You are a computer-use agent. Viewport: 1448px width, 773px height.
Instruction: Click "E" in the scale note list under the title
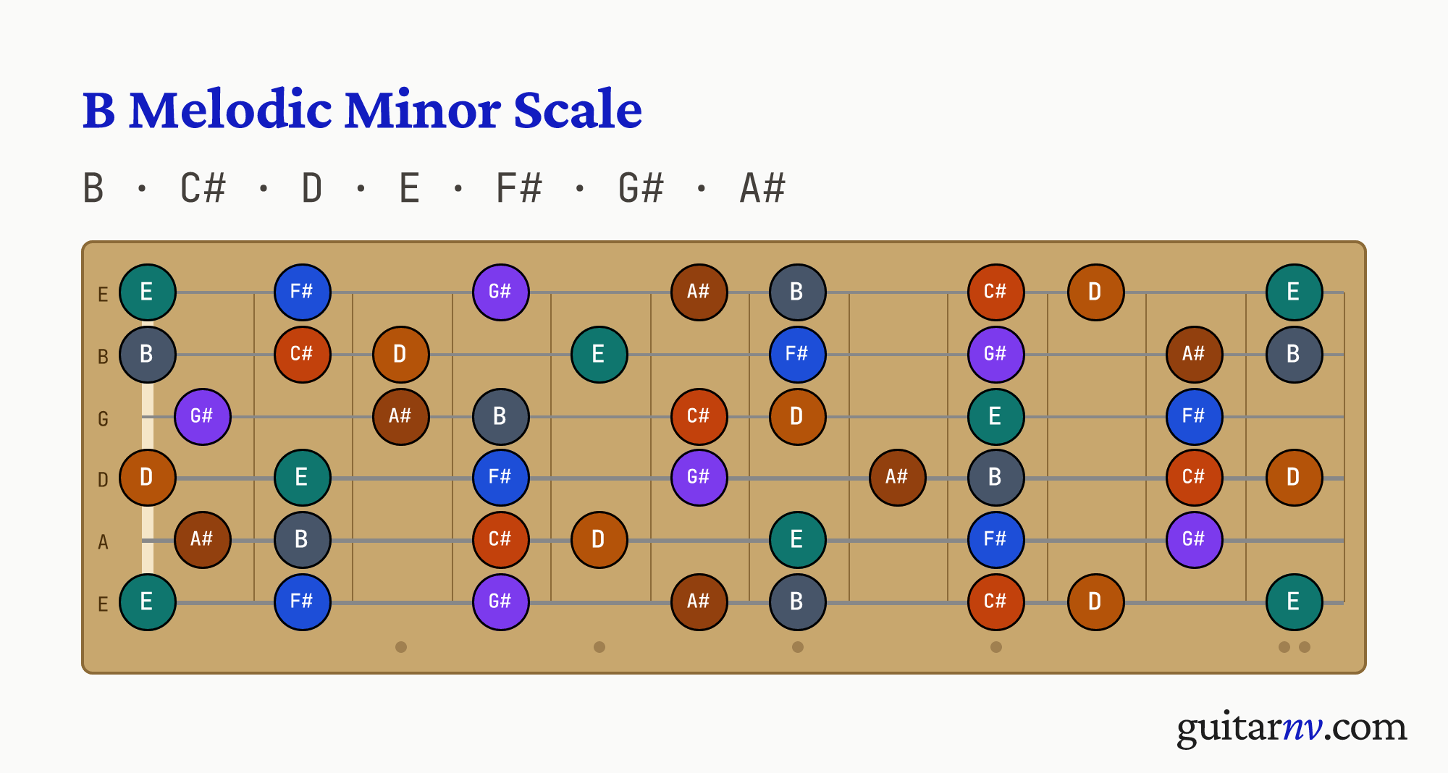tap(410, 188)
